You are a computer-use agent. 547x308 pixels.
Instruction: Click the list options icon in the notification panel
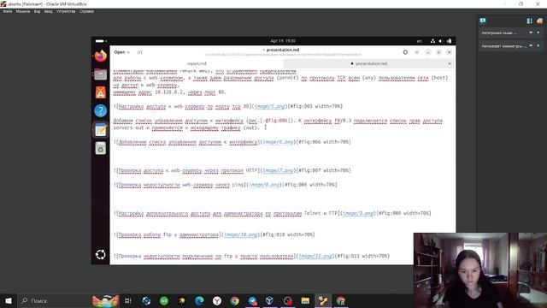[529, 21]
